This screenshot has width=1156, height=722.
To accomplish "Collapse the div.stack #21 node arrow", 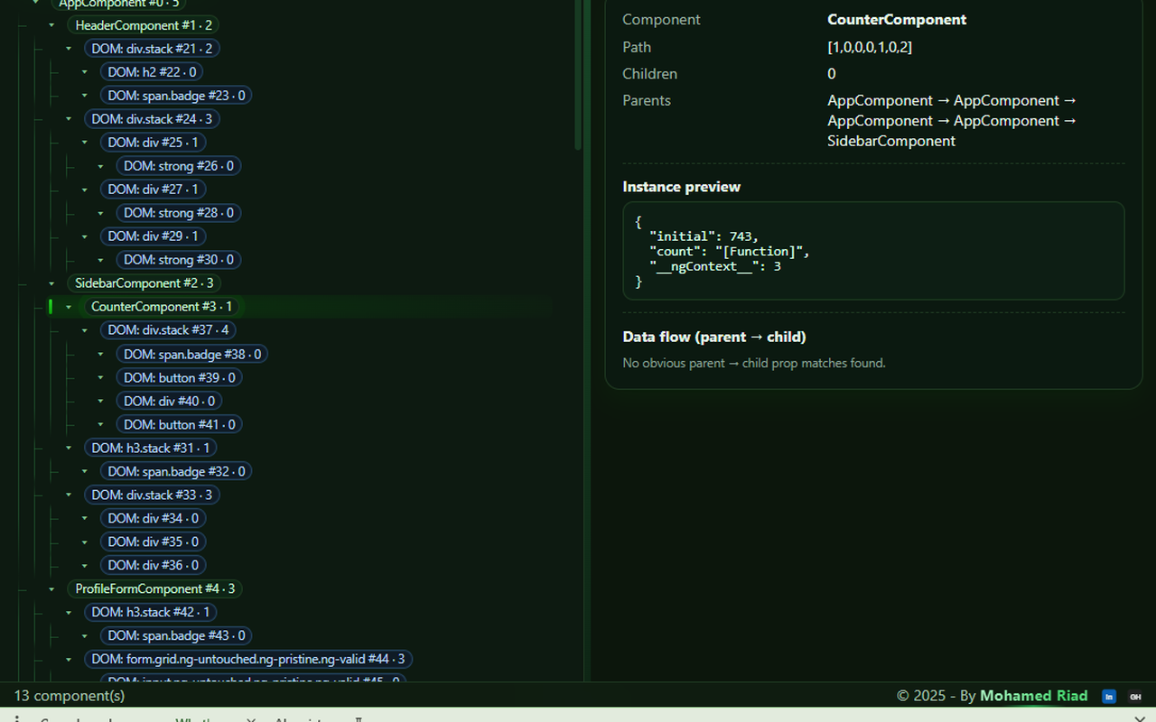I will click(69, 49).
